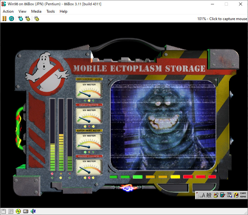Open the Tools menu
The width and height of the screenshot is (248, 215).
pos(50,11)
